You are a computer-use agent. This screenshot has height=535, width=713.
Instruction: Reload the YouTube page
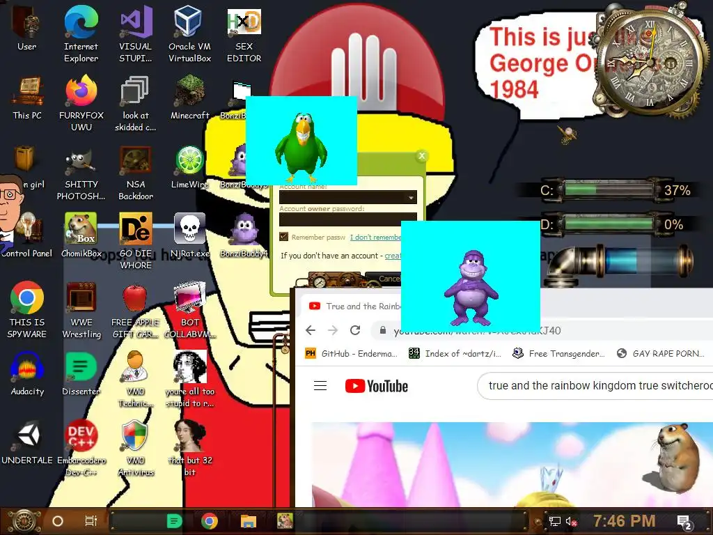coord(355,330)
